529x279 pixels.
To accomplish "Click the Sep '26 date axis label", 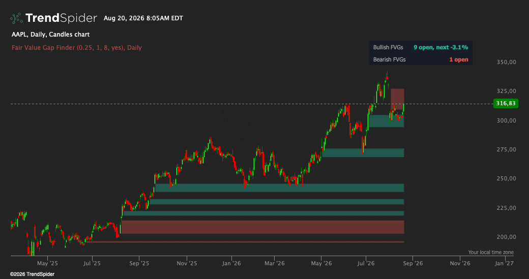I will [x=413, y=263].
